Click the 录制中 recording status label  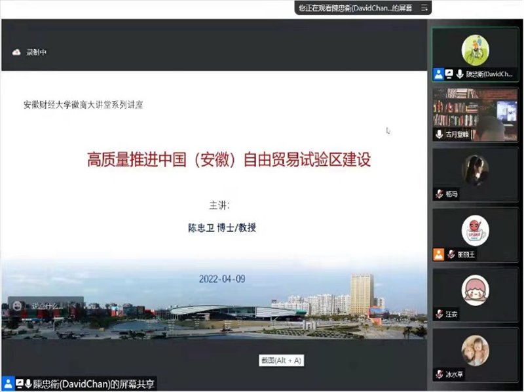(x=37, y=52)
